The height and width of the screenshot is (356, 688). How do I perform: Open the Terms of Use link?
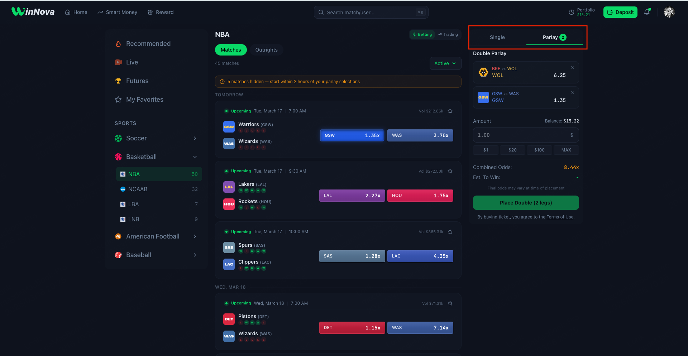pyautogui.click(x=560, y=217)
